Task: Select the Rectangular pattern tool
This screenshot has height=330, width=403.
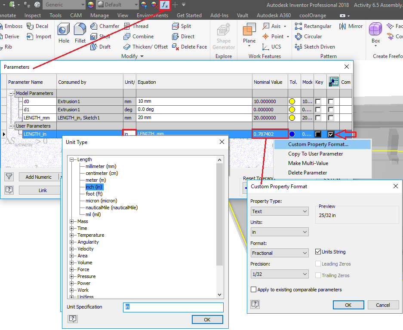Action: point(314,26)
